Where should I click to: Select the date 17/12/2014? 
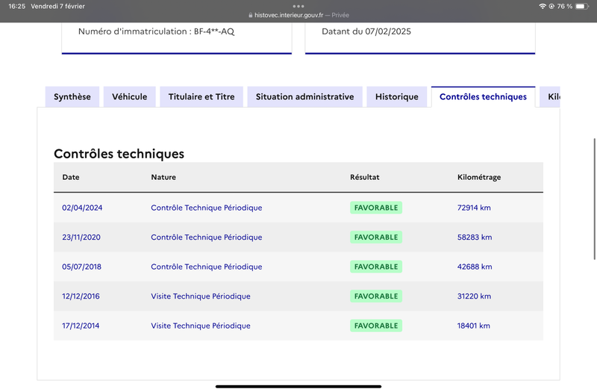tap(81, 326)
